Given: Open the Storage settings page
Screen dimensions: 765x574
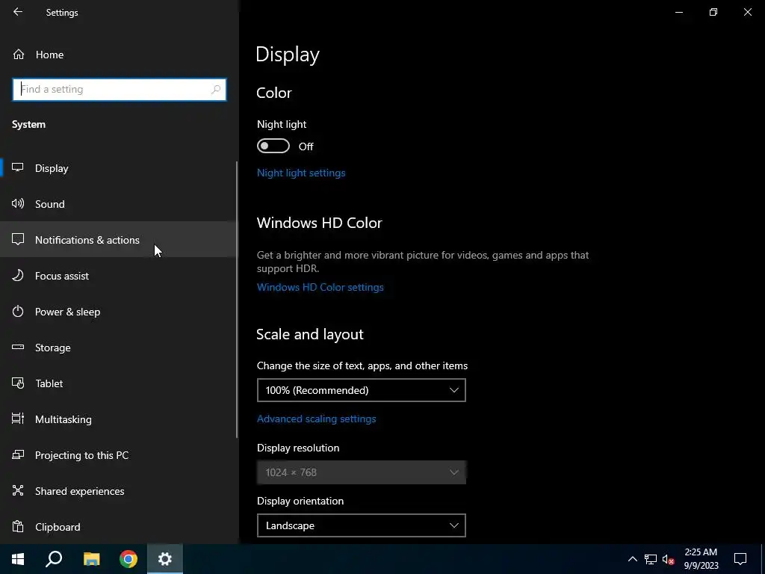Looking at the screenshot, I should coord(119,348).
